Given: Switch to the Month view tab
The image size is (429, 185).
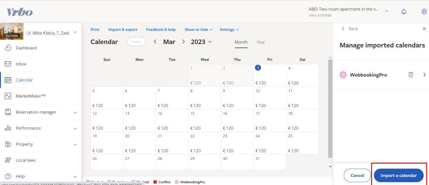Looking at the screenshot, I should click(x=241, y=42).
